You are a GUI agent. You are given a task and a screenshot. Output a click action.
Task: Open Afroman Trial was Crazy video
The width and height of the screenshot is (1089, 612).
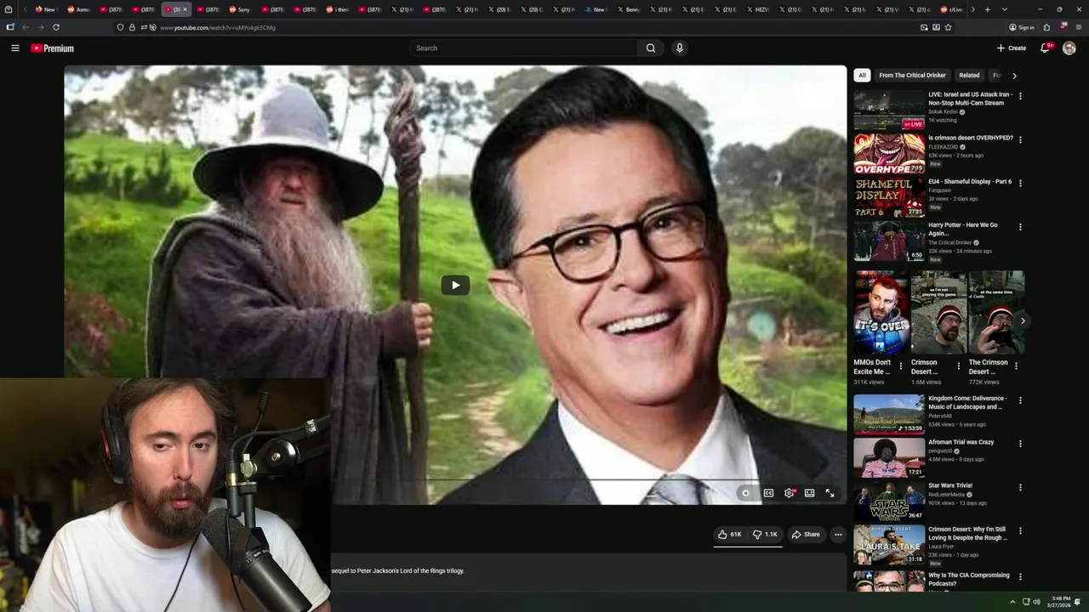tap(961, 442)
